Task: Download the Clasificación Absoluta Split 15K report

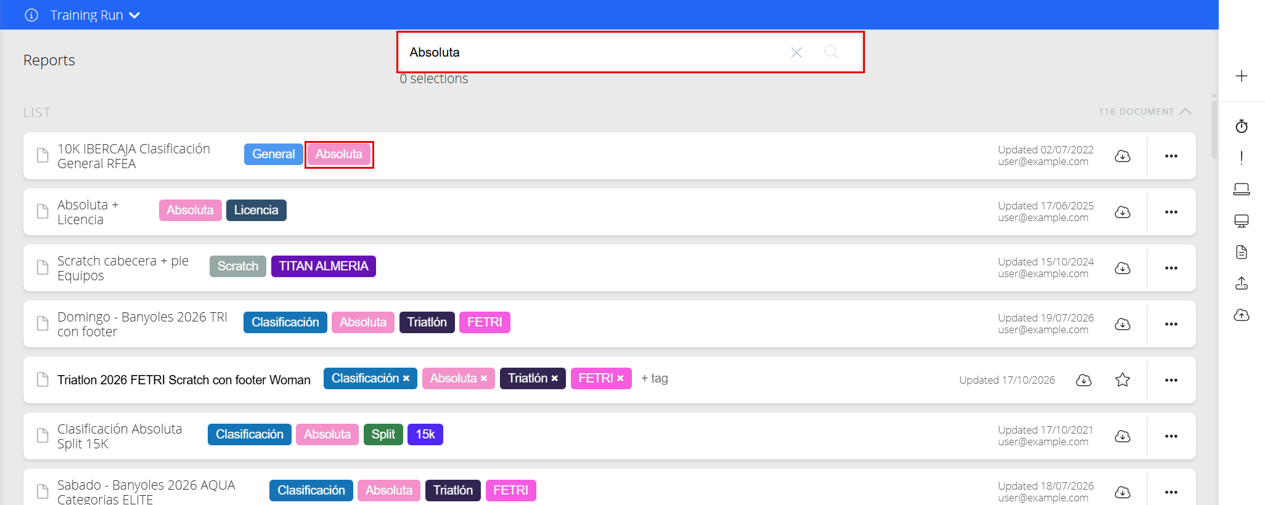Action: [1123, 436]
